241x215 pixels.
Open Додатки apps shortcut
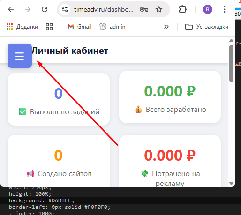pos(22,27)
